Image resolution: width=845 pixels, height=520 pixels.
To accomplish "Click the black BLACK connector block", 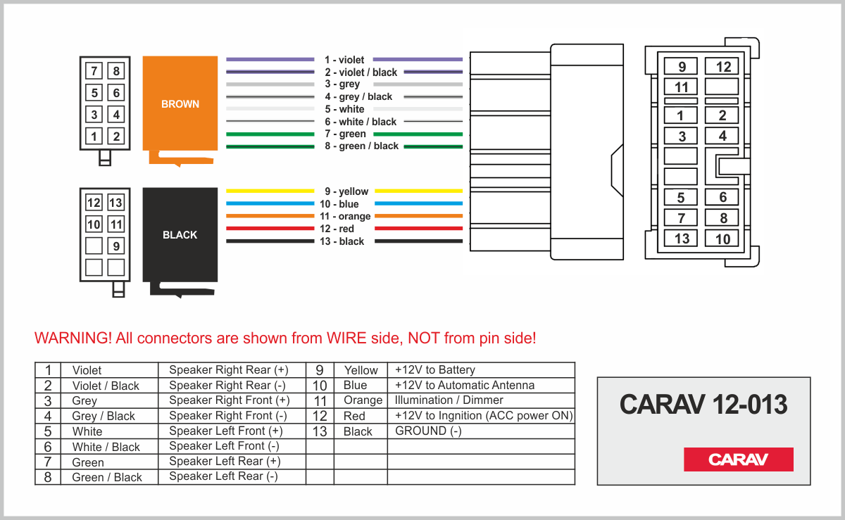I will coord(180,234).
